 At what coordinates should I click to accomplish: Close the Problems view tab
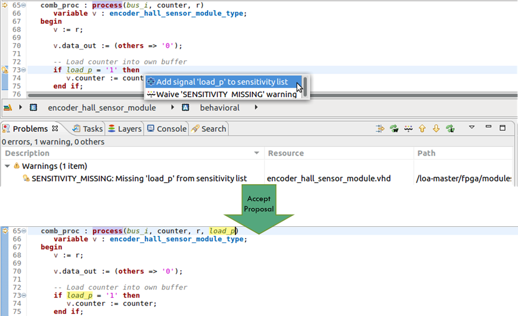coord(55,129)
